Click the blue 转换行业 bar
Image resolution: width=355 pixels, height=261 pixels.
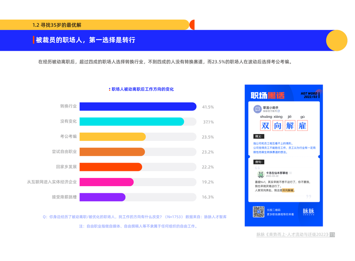(x=138, y=107)
